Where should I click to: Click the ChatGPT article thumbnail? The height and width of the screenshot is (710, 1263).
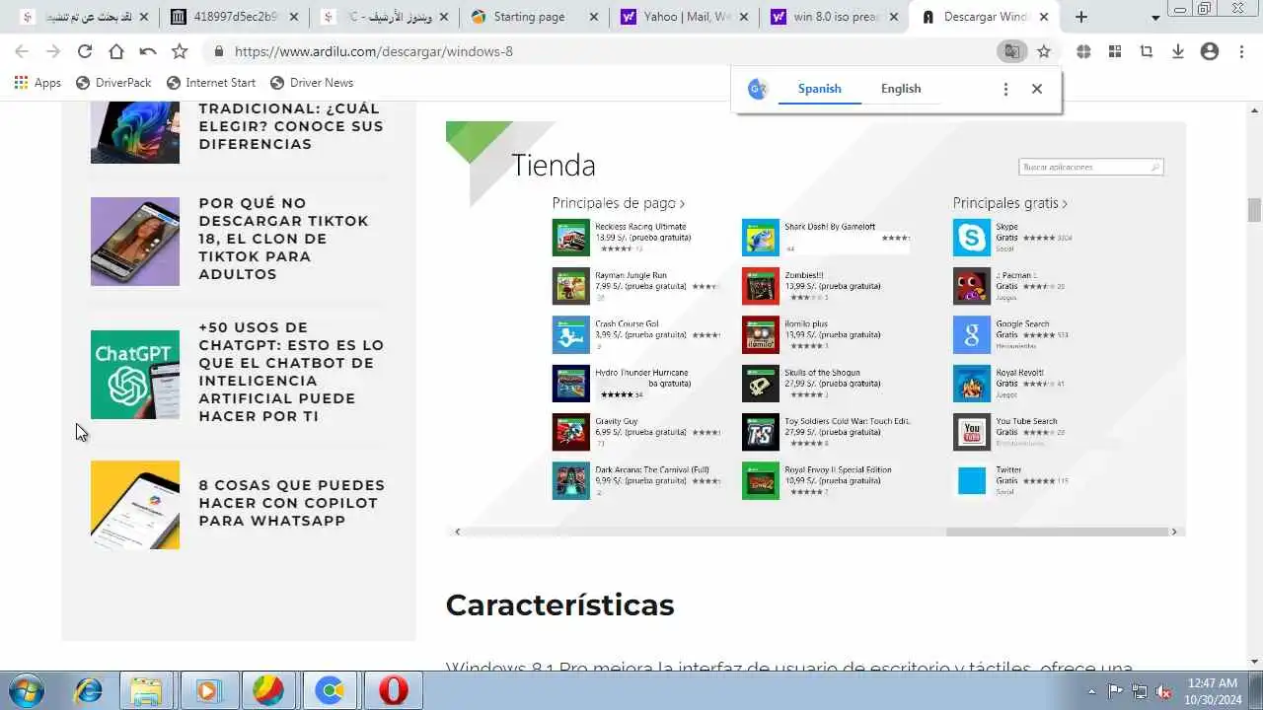pos(135,375)
